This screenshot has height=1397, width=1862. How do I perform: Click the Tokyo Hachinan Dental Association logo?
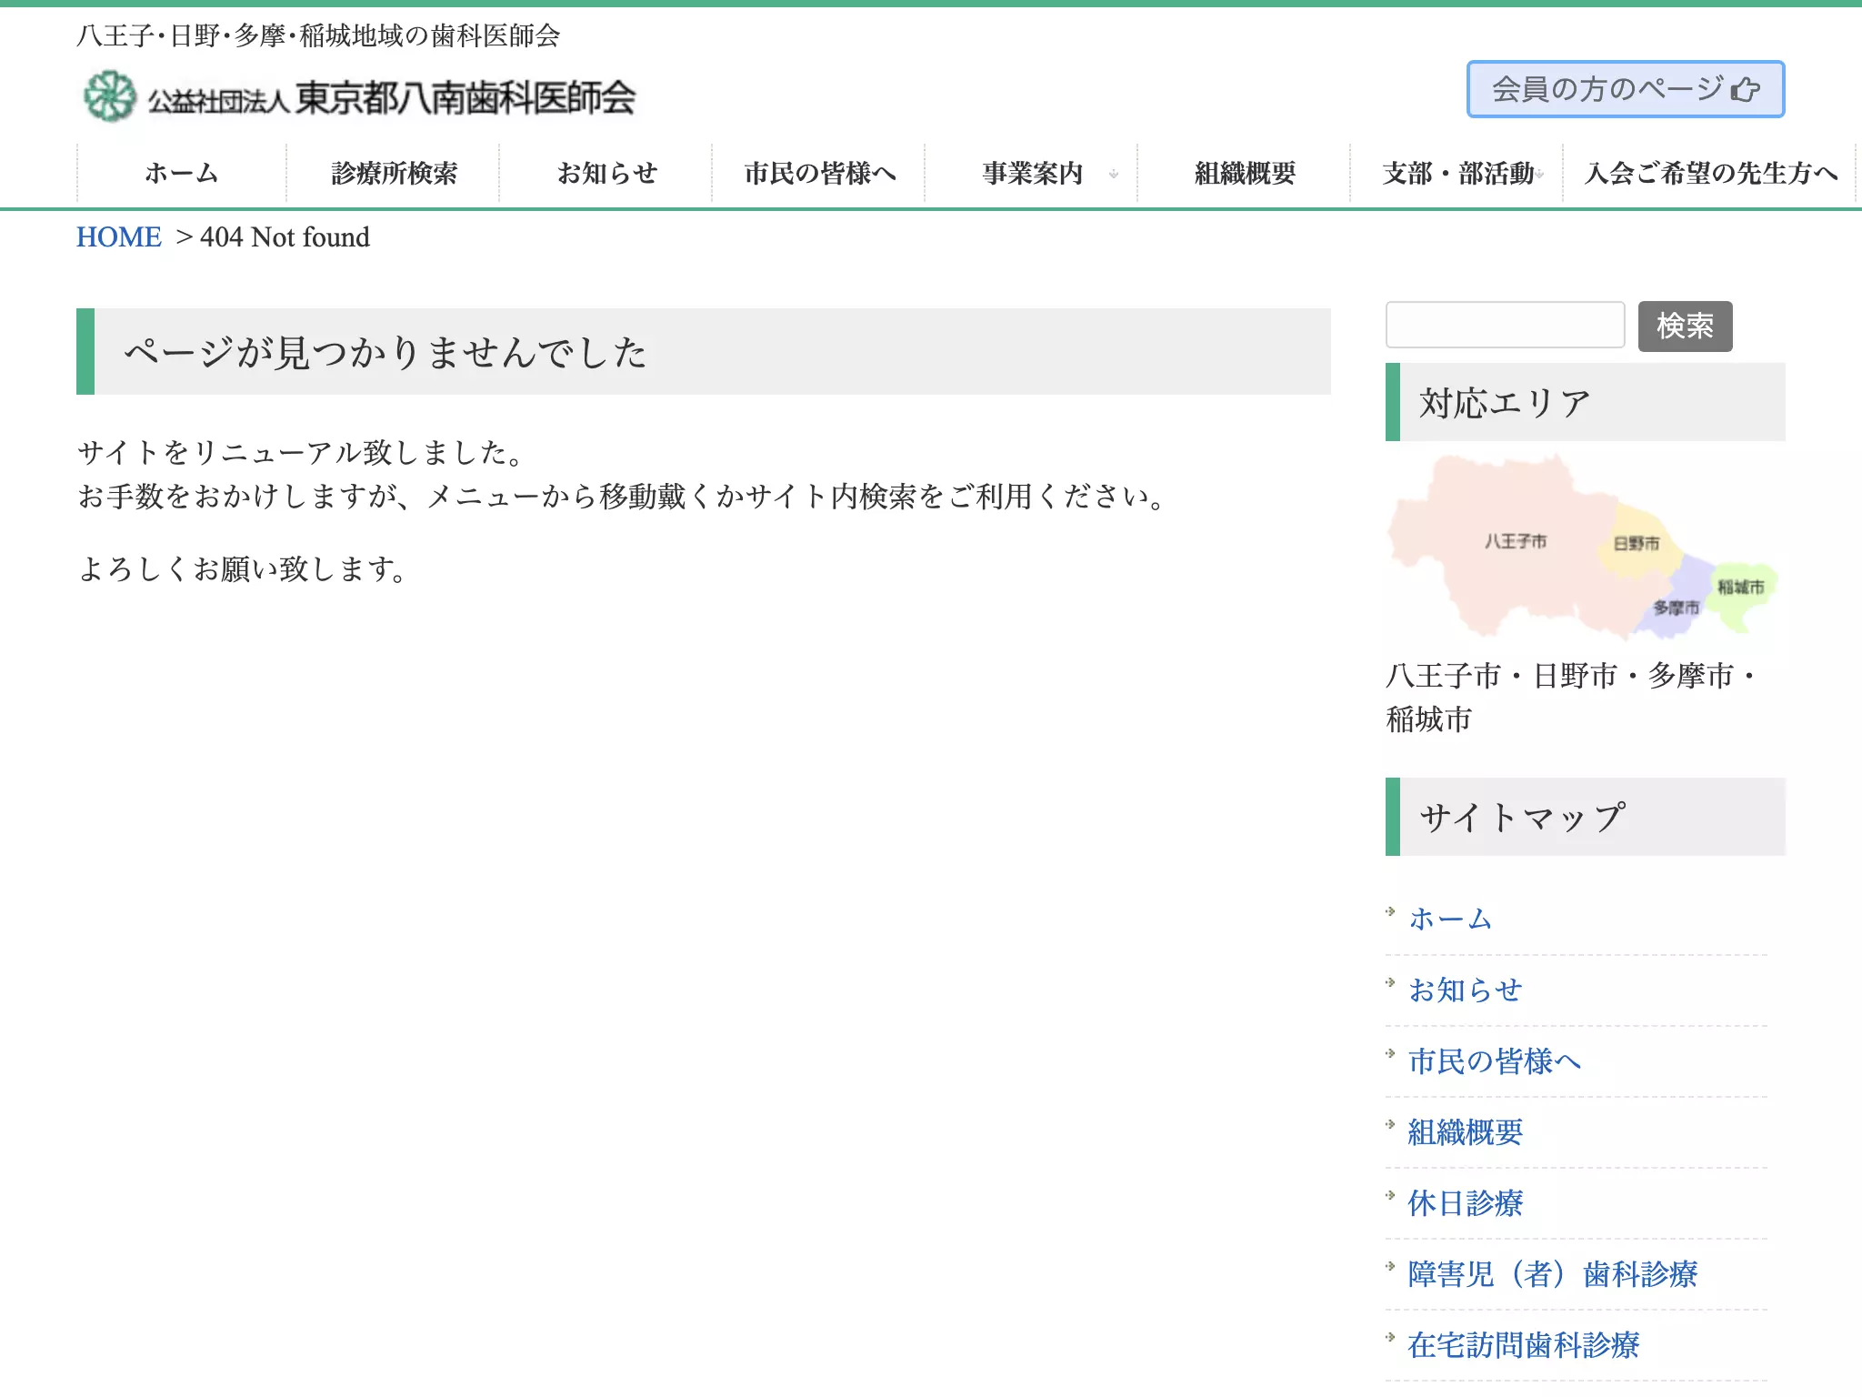pyautogui.click(x=359, y=96)
